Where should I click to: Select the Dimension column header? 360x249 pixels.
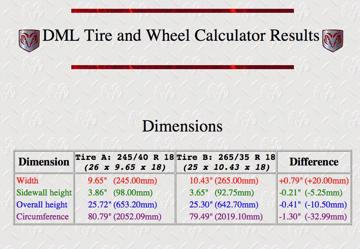tap(44, 162)
